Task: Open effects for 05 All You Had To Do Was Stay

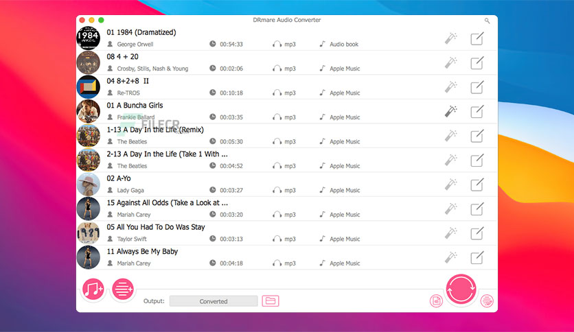Action: 451,233
